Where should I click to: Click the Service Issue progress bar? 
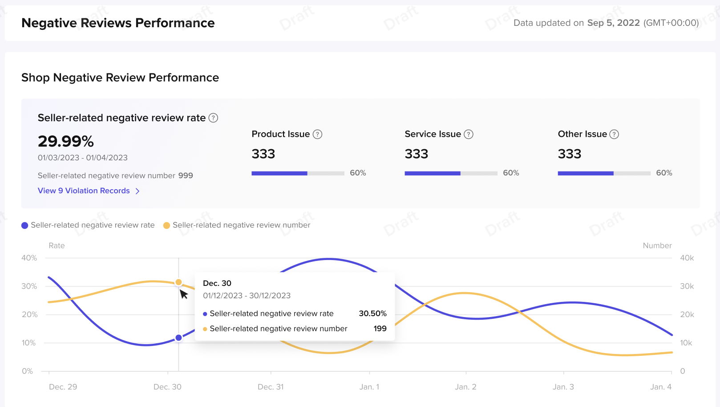pyautogui.click(x=451, y=173)
